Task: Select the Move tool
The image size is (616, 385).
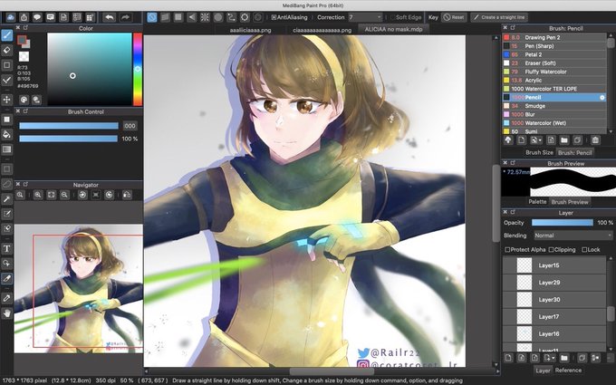Action: 6,100
